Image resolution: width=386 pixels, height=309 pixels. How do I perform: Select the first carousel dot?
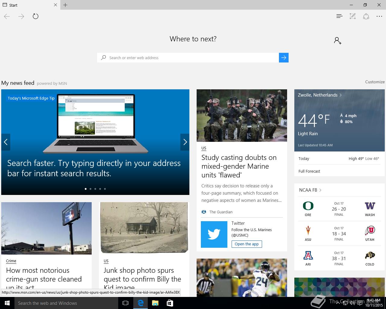tap(86, 189)
